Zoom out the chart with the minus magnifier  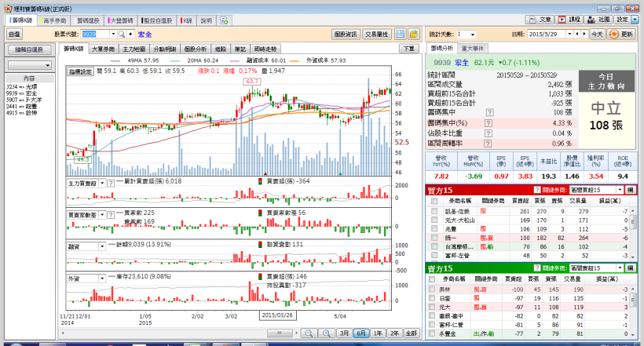309,333
